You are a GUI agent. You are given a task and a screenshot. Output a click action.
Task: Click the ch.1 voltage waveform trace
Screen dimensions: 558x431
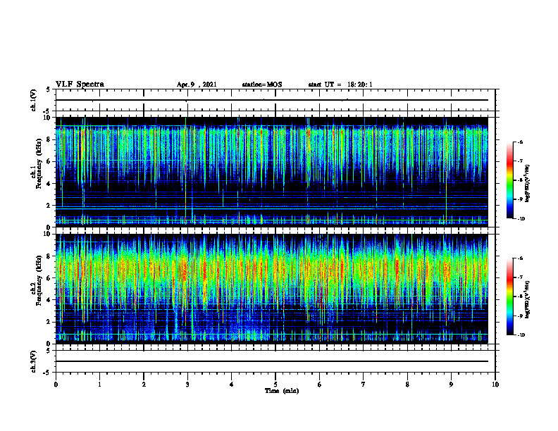[x=272, y=100]
